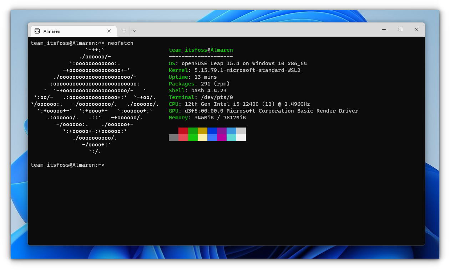Minimize the terminal window

click(384, 30)
